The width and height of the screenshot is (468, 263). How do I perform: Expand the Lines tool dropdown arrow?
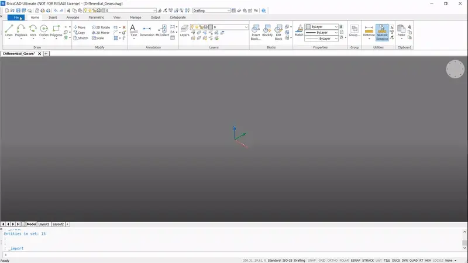coord(9,39)
